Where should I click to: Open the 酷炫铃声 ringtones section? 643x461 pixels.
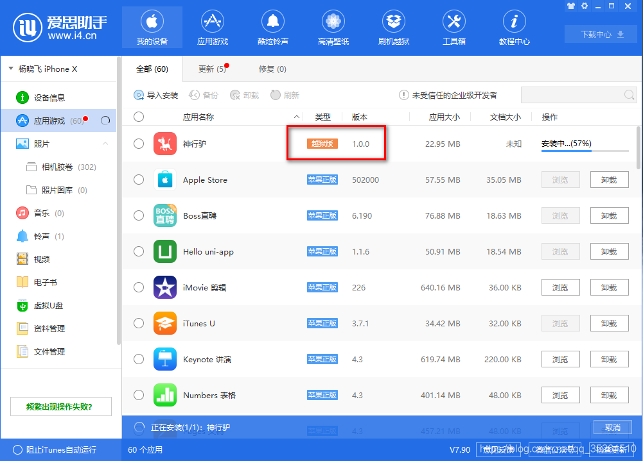(x=272, y=27)
